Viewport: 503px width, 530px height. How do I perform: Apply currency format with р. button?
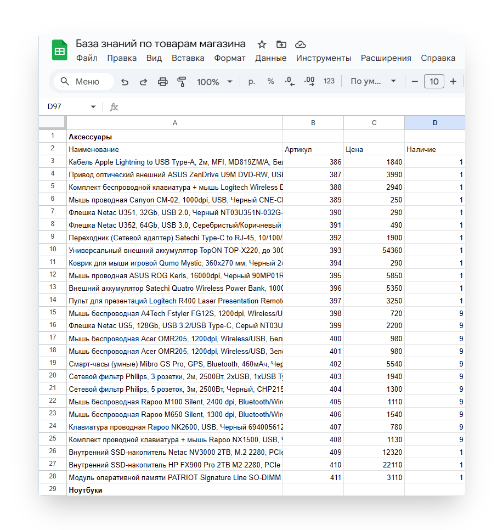point(251,81)
